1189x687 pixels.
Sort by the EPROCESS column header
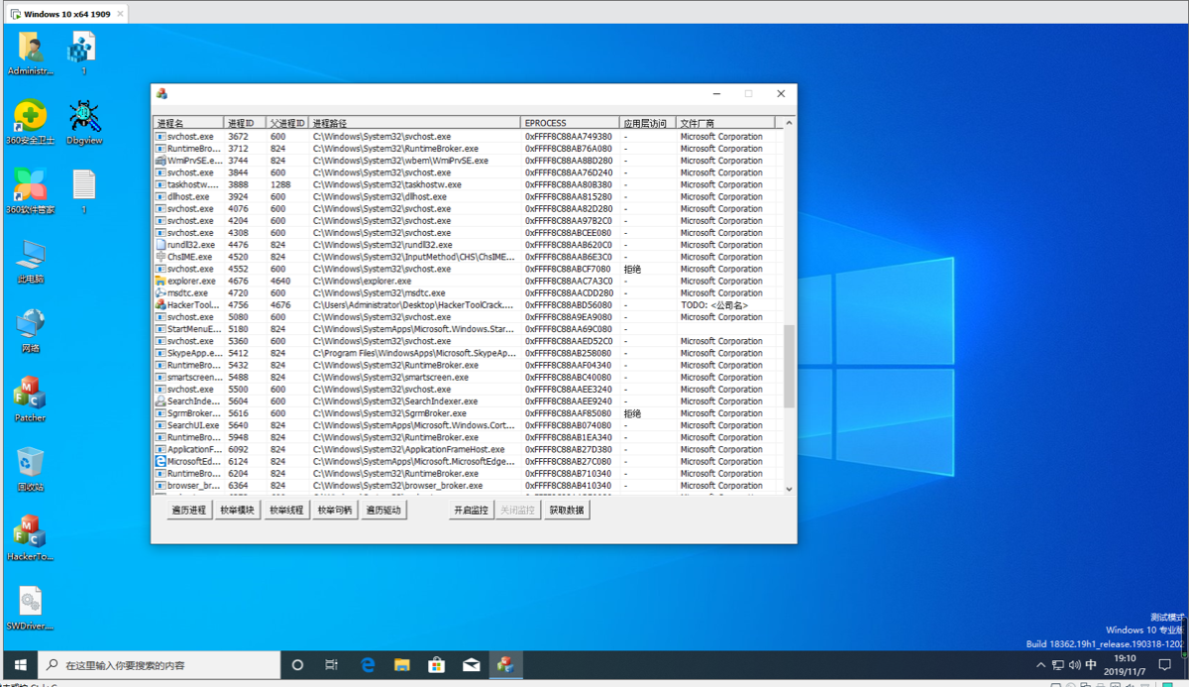click(x=570, y=123)
